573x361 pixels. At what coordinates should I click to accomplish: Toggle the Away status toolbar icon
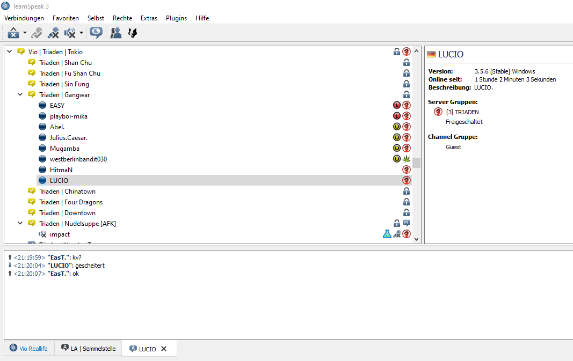click(37, 33)
